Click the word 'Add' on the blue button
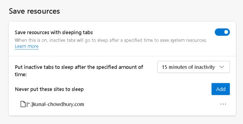This screenshot has height=124, width=243. tap(221, 89)
